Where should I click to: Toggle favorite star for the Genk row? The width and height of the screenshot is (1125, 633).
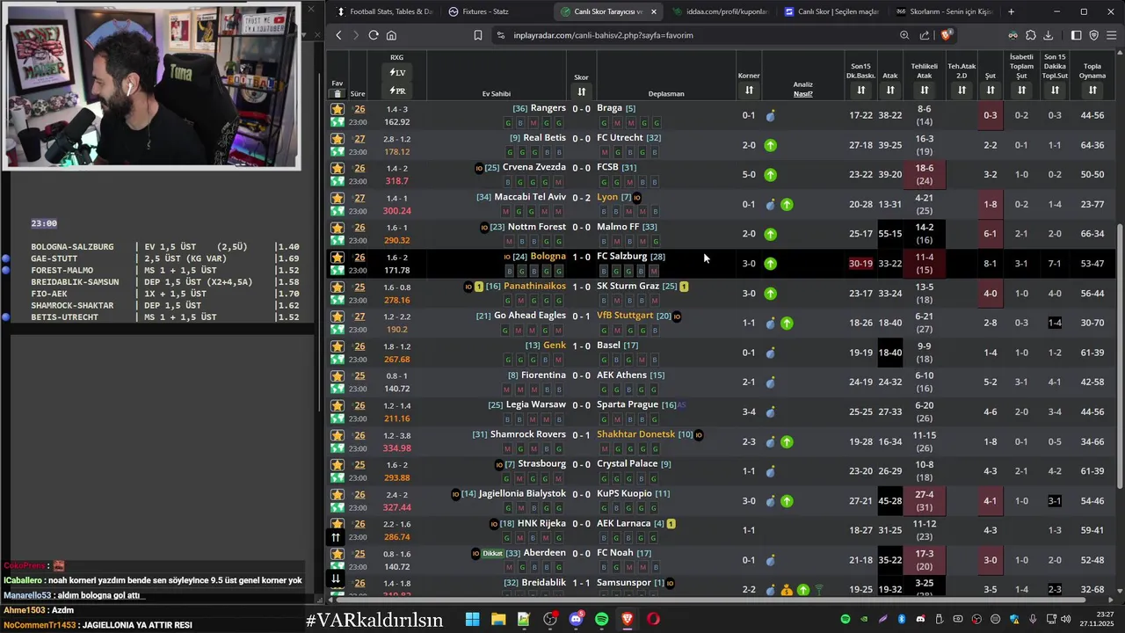(x=337, y=346)
